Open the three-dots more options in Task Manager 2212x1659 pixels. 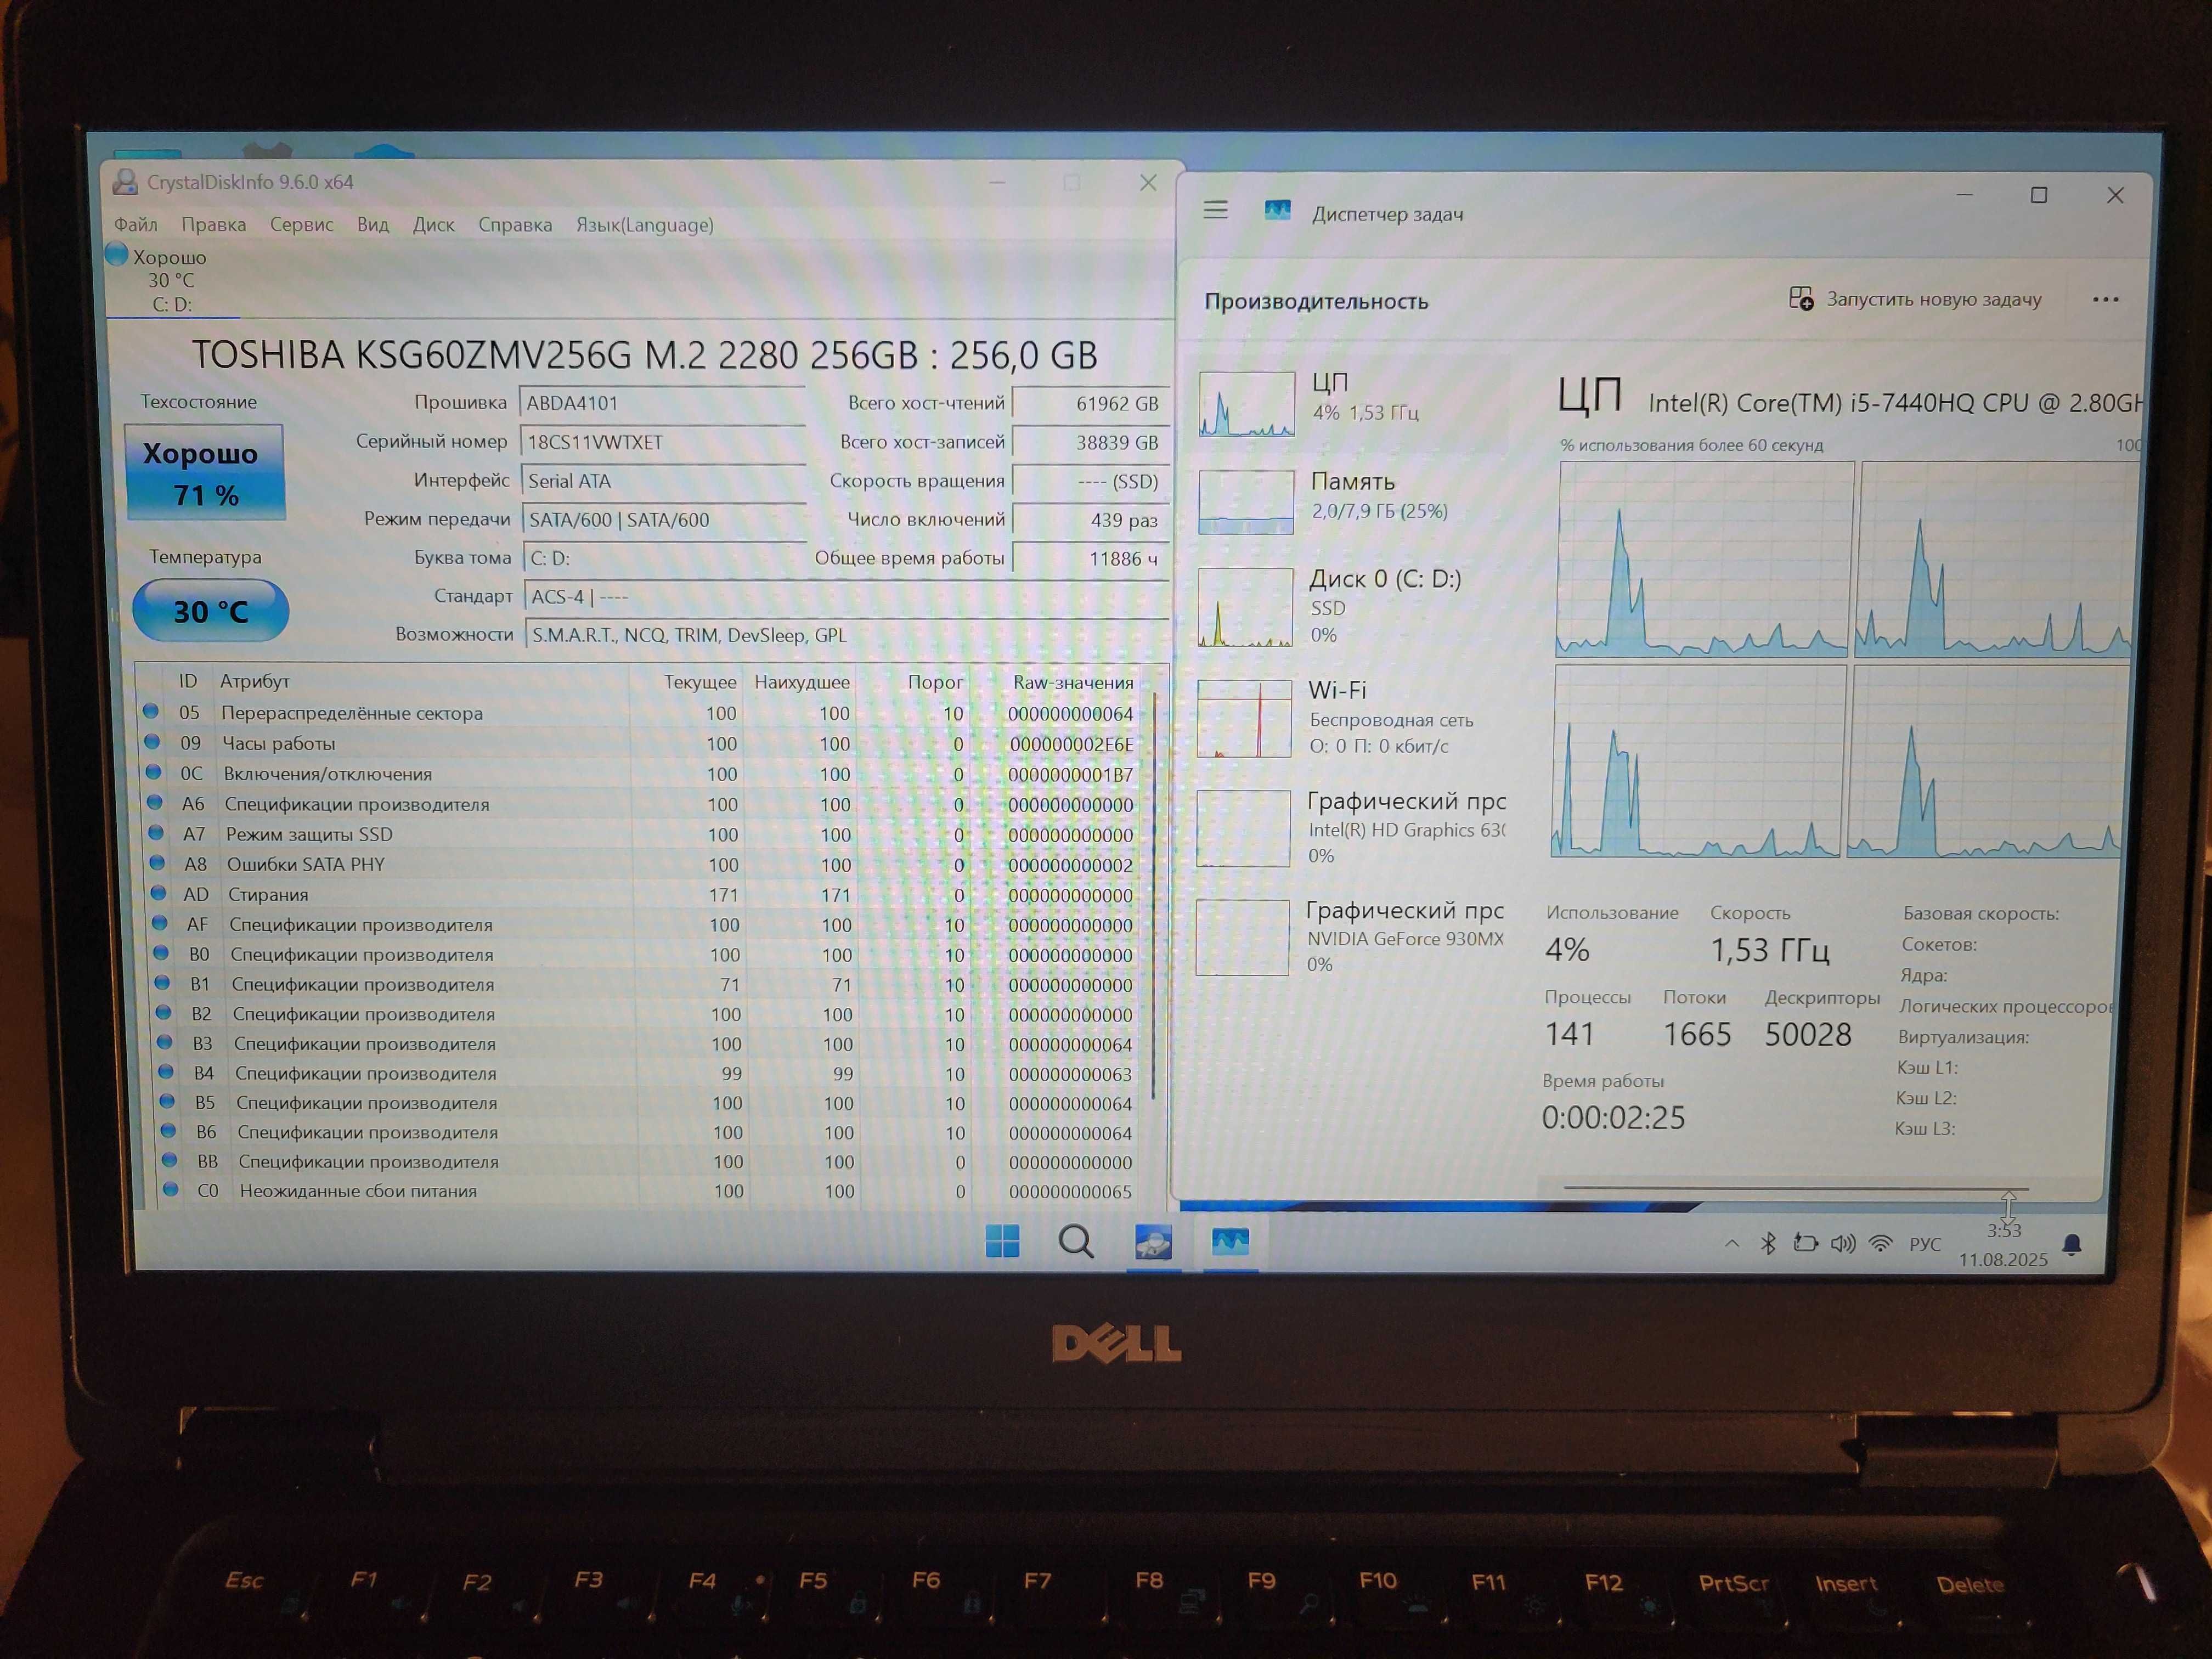[2105, 299]
